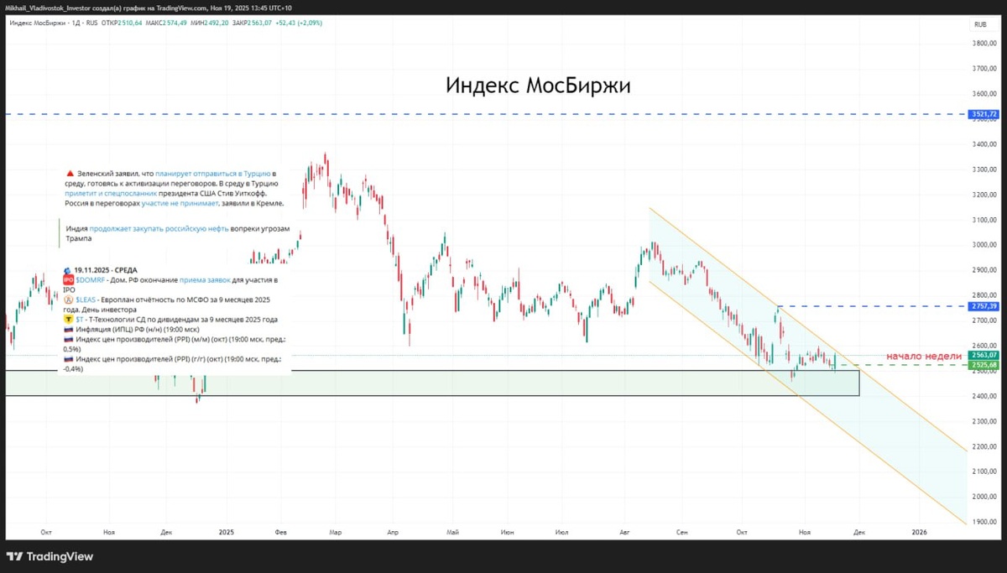This screenshot has height=573, width=1007.
Task: Open the $T ticker link
Action: (x=80, y=320)
